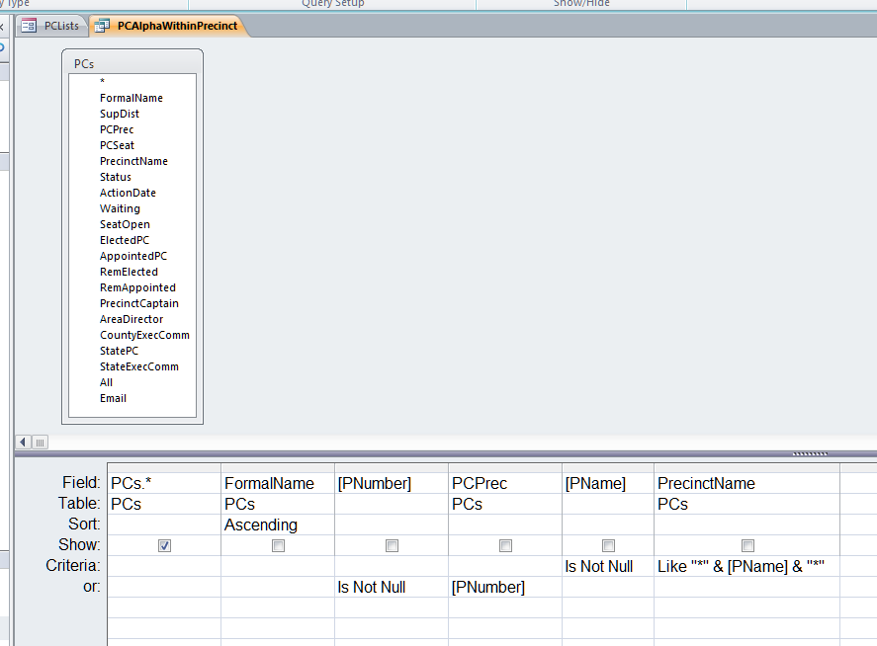Select PrecinctCaptain in the PCs field list
This screenshot has width=877, height=646.
click(x=139, y=303)
